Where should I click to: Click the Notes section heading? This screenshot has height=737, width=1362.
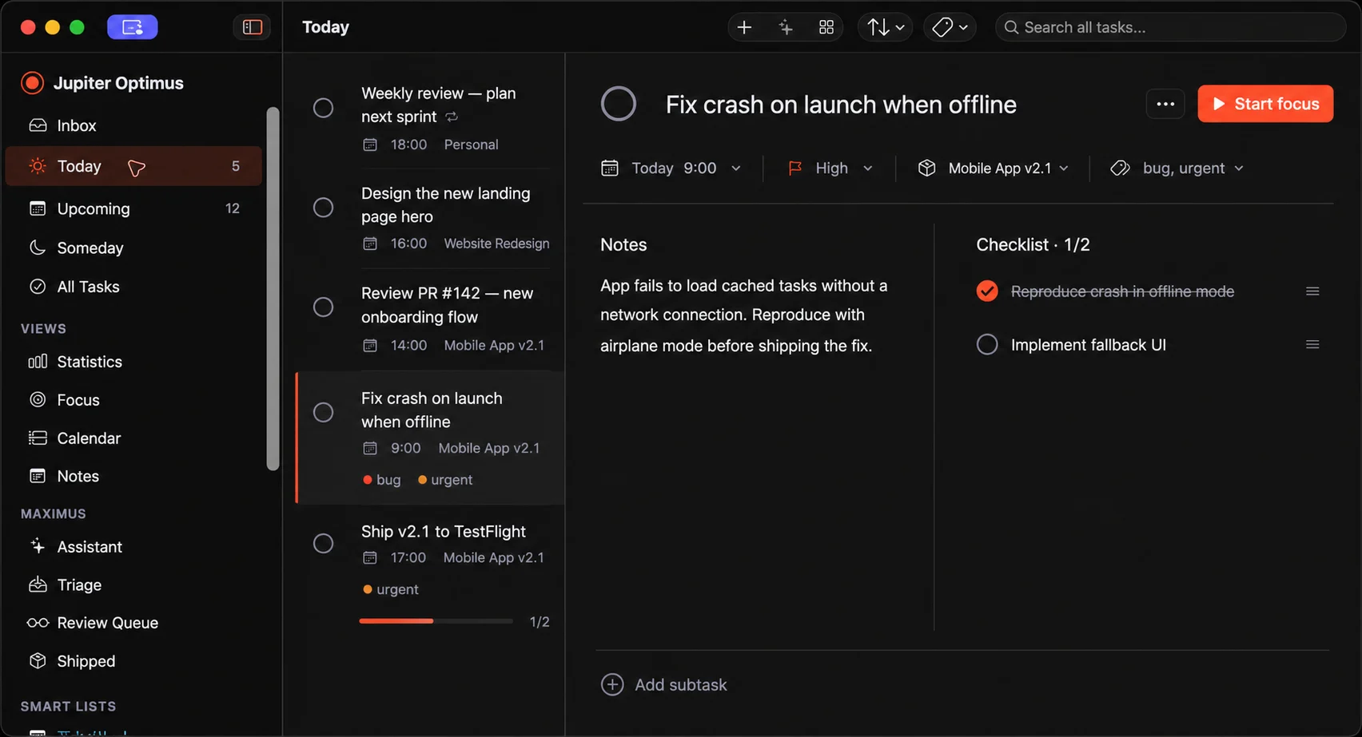point(623,245)
